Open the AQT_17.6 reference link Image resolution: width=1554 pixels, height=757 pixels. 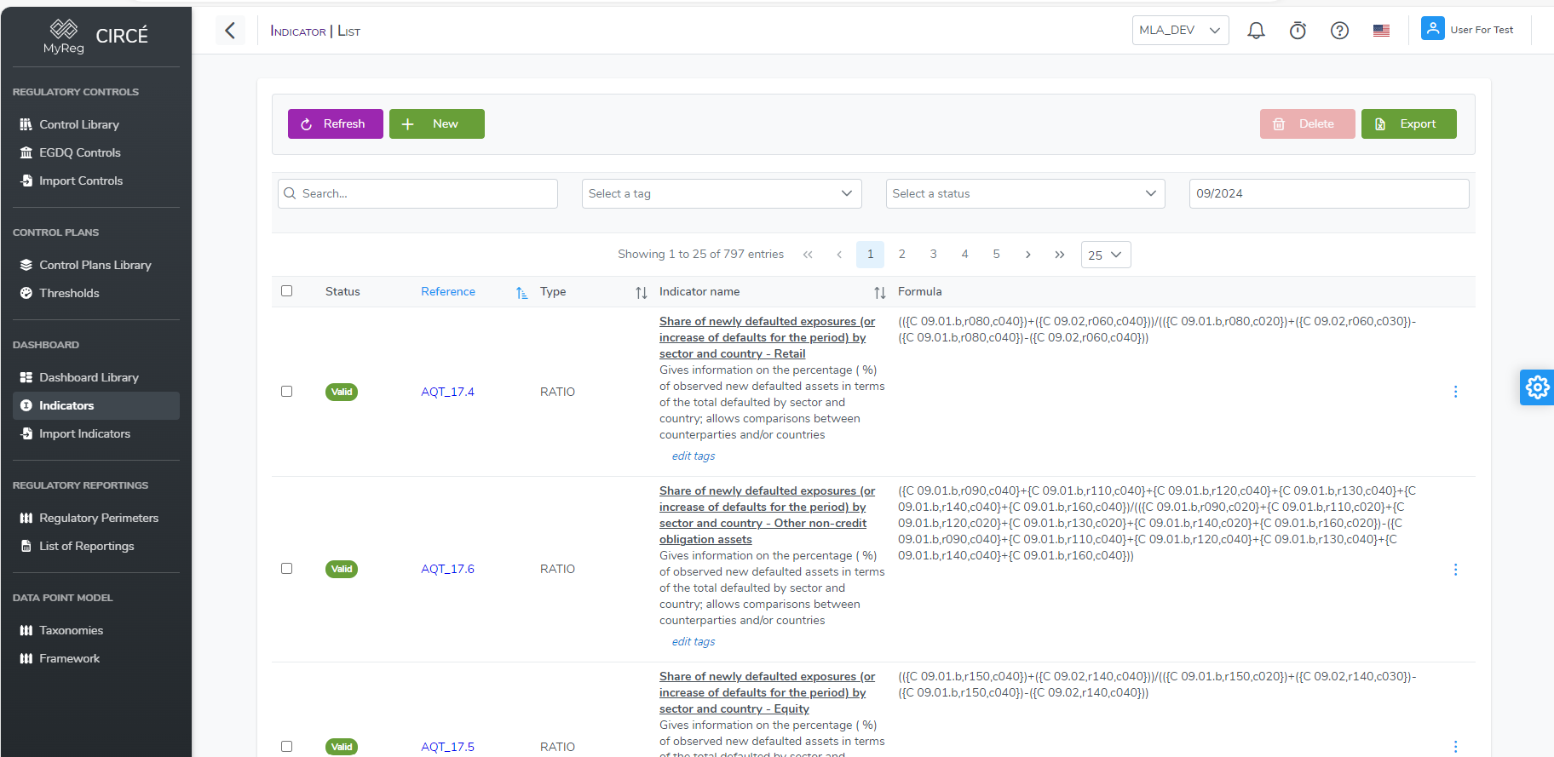click(447, 569)
